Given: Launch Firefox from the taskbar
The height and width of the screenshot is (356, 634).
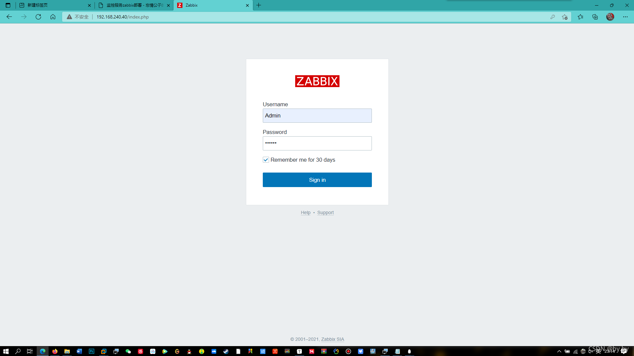Looking at the screenshot, I should tap(55, 351).
